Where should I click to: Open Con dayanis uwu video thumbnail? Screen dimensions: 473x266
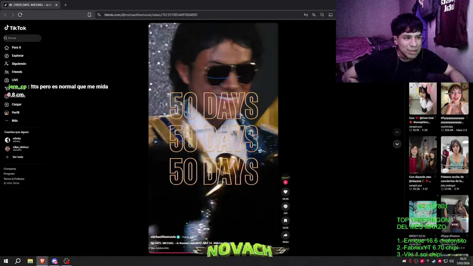pyautogui.click(x=423, y=155)
